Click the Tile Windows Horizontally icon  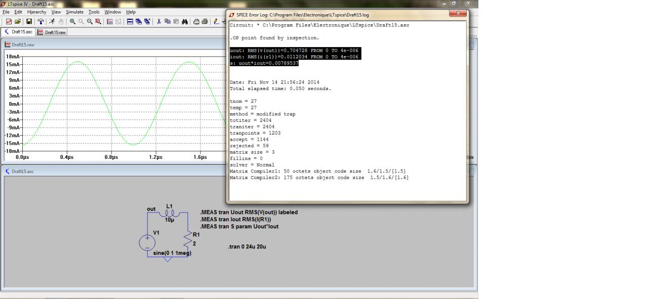(130, 22)
